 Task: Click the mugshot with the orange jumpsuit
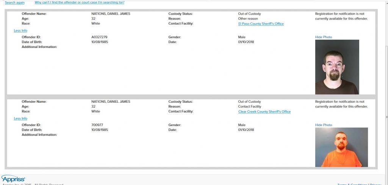341,147
